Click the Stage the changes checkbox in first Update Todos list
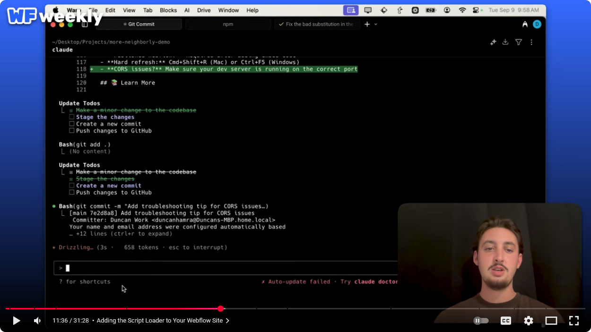The height and width of the screenshot is (332, 591). pyautogui.click(x=72, y=117)
